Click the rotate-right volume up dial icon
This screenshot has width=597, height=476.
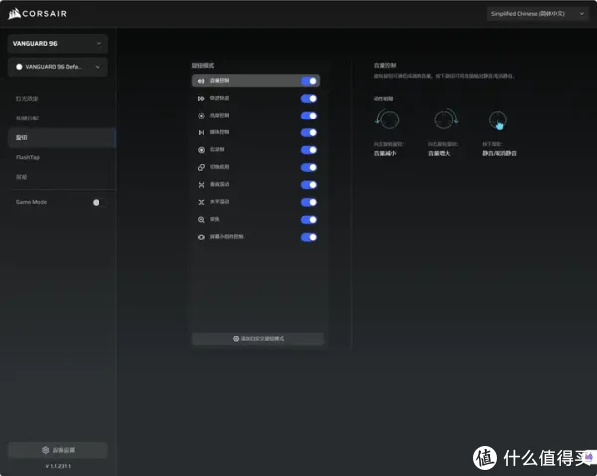[443, 121]
